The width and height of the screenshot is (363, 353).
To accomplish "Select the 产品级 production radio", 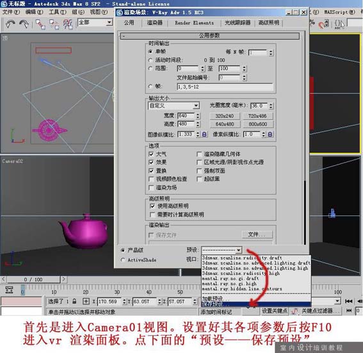I will [123, 250].
